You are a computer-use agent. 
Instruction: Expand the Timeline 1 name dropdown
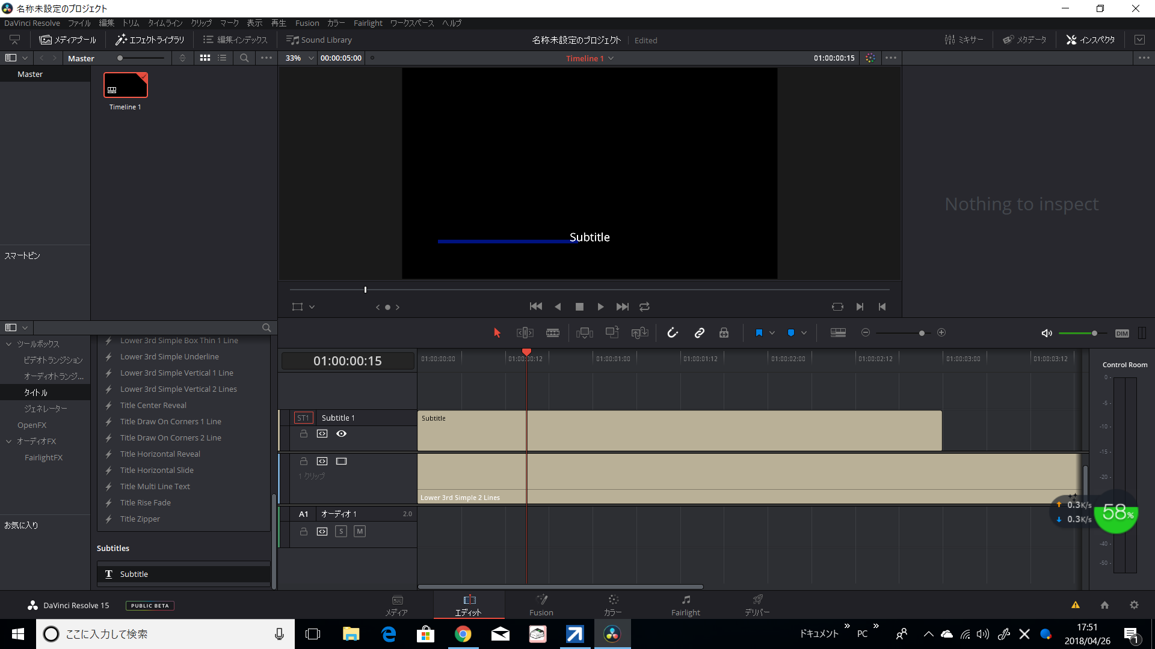coord(611,58)
